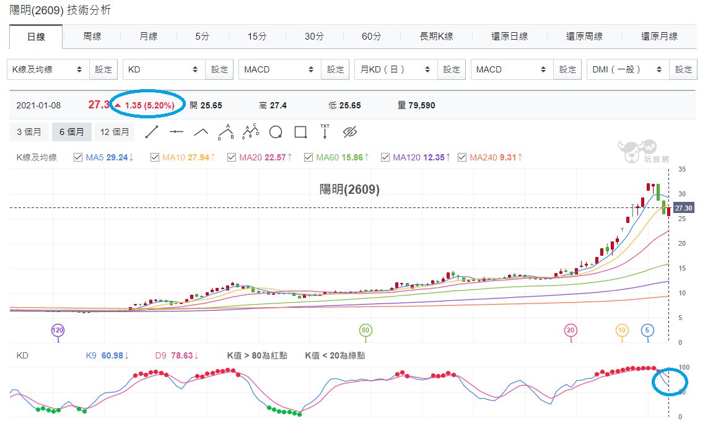The image size is (713, 426).
Task: Click the blue 5 MA marker
Action: [x=647, y=331]
